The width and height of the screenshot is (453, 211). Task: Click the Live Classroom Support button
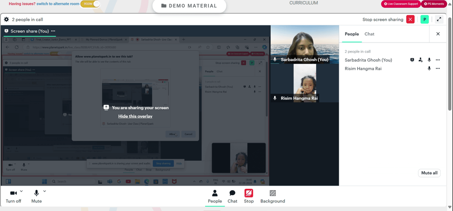tap(401, 4)
